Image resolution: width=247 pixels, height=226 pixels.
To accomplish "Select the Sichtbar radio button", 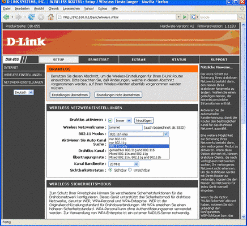I will coord(110,170).
